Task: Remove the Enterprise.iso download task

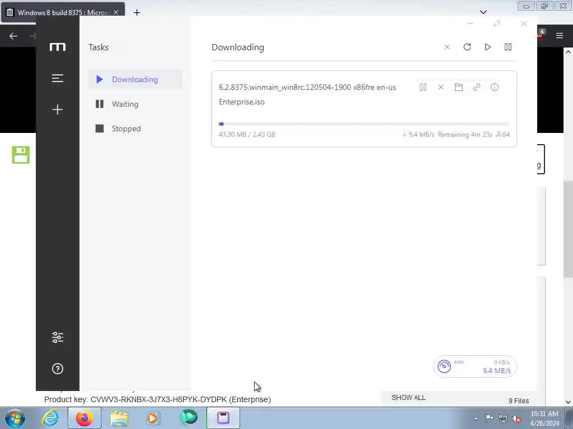Action: tap(441, 87)
